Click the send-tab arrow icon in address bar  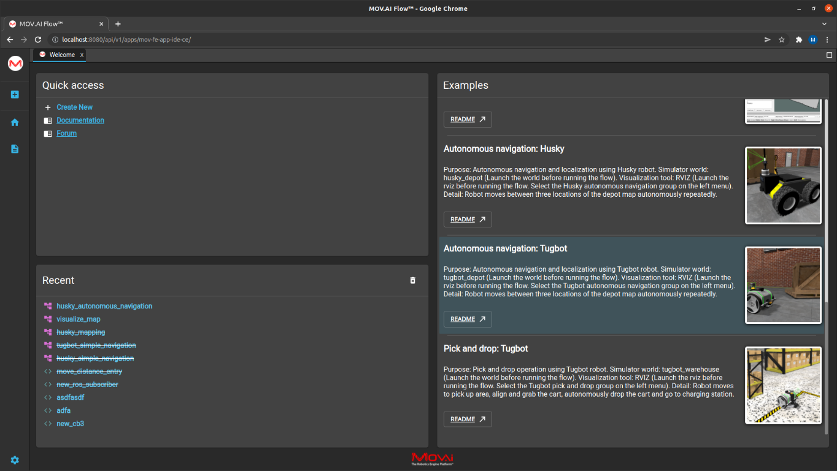[x=767, y=39]
